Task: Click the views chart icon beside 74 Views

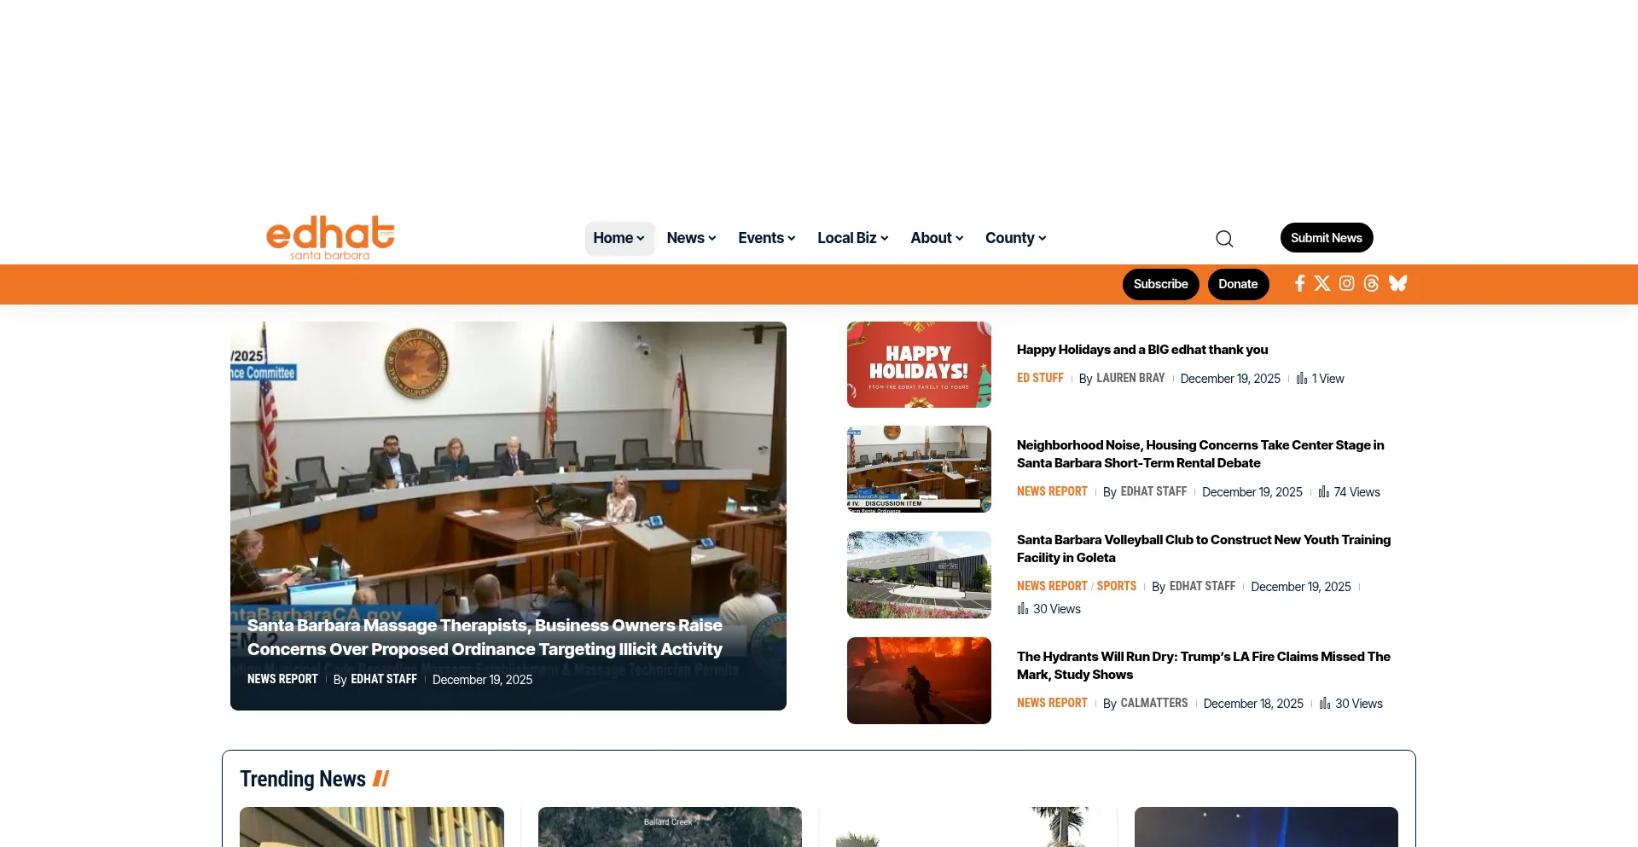Action: [x=1323, y=492]
